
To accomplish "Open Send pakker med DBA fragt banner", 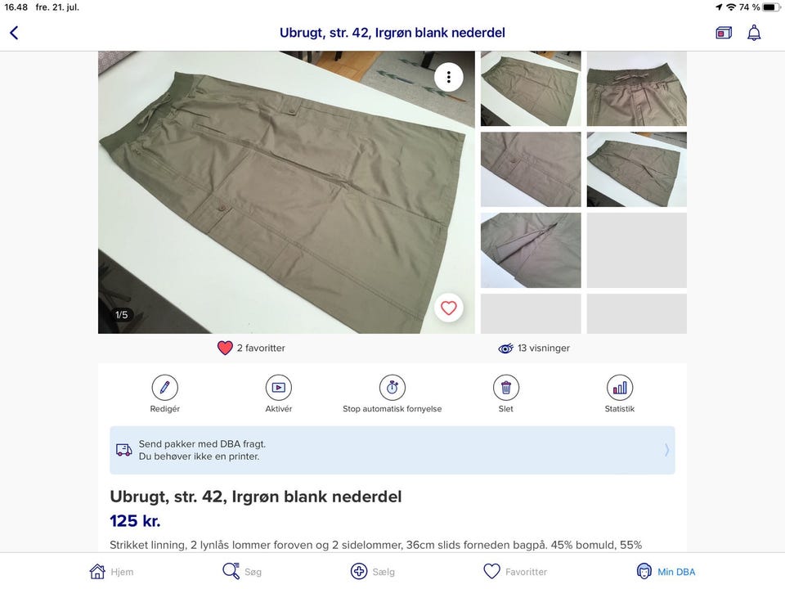I will tap(392, 450).
